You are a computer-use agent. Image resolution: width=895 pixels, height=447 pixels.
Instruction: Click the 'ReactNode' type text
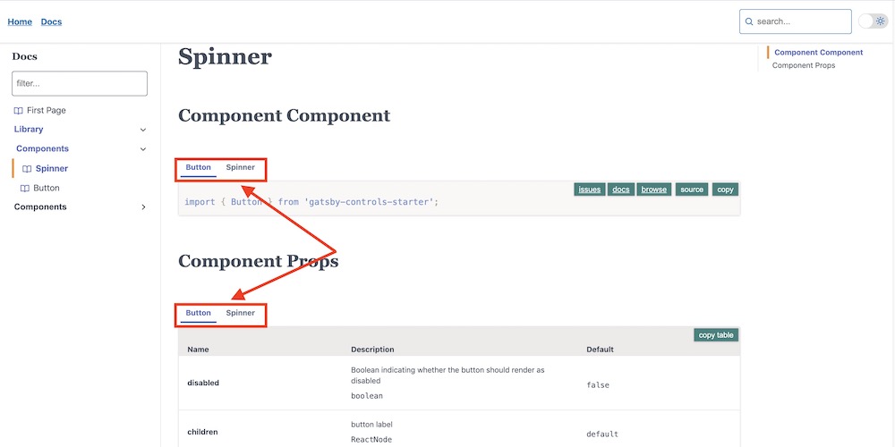point(371,440)
